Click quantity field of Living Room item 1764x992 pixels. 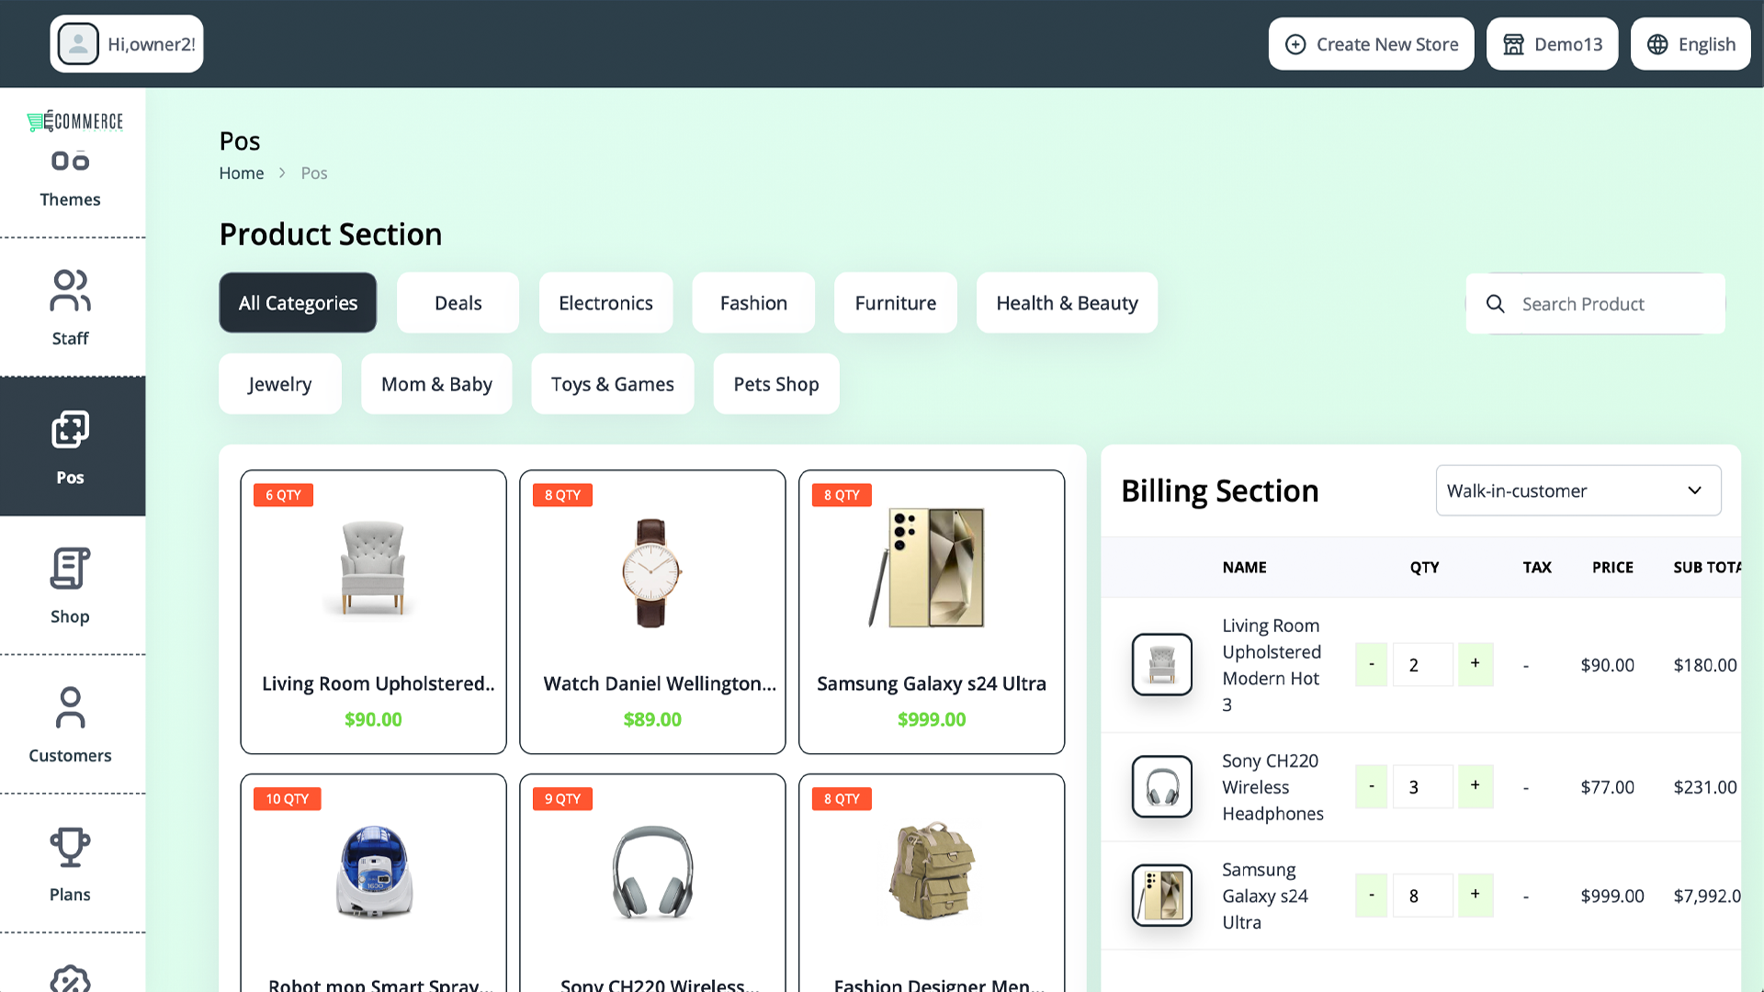coord(1423,664)
